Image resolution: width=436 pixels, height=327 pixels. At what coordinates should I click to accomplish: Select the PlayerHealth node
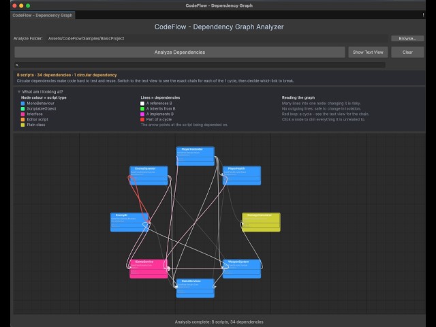(242, 176)
